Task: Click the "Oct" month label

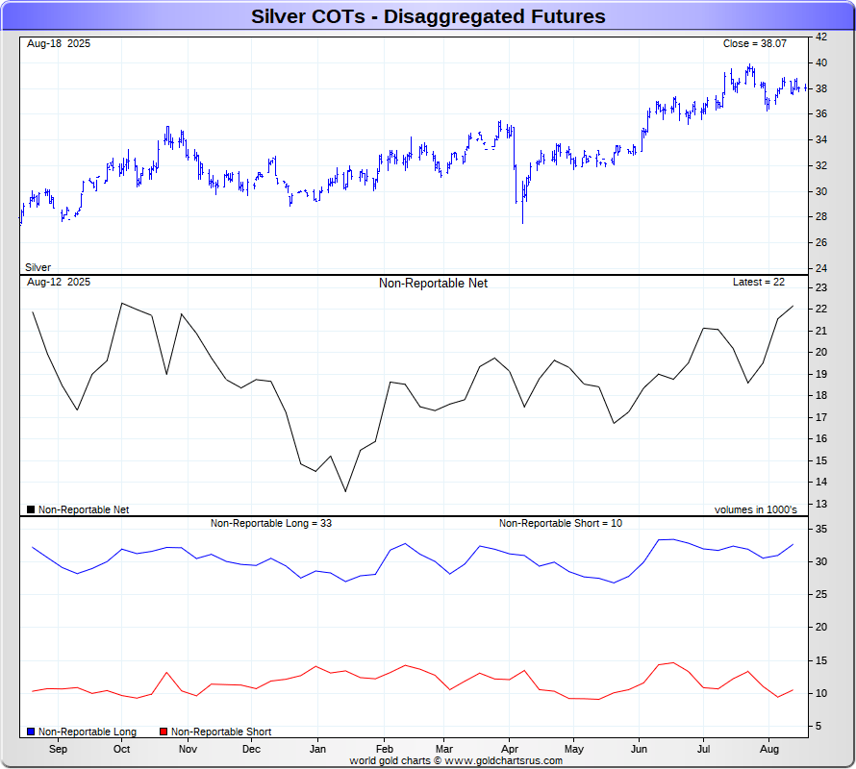Action: point(122,749)
